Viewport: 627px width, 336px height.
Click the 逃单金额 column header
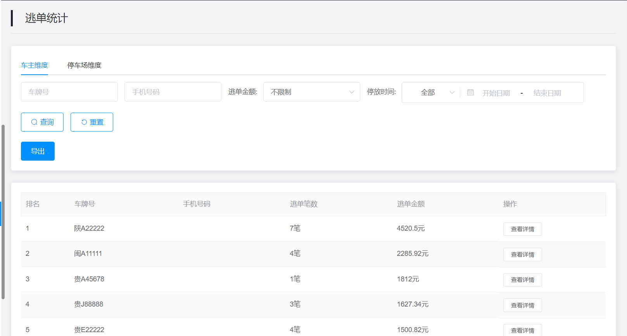pos(411,204)
